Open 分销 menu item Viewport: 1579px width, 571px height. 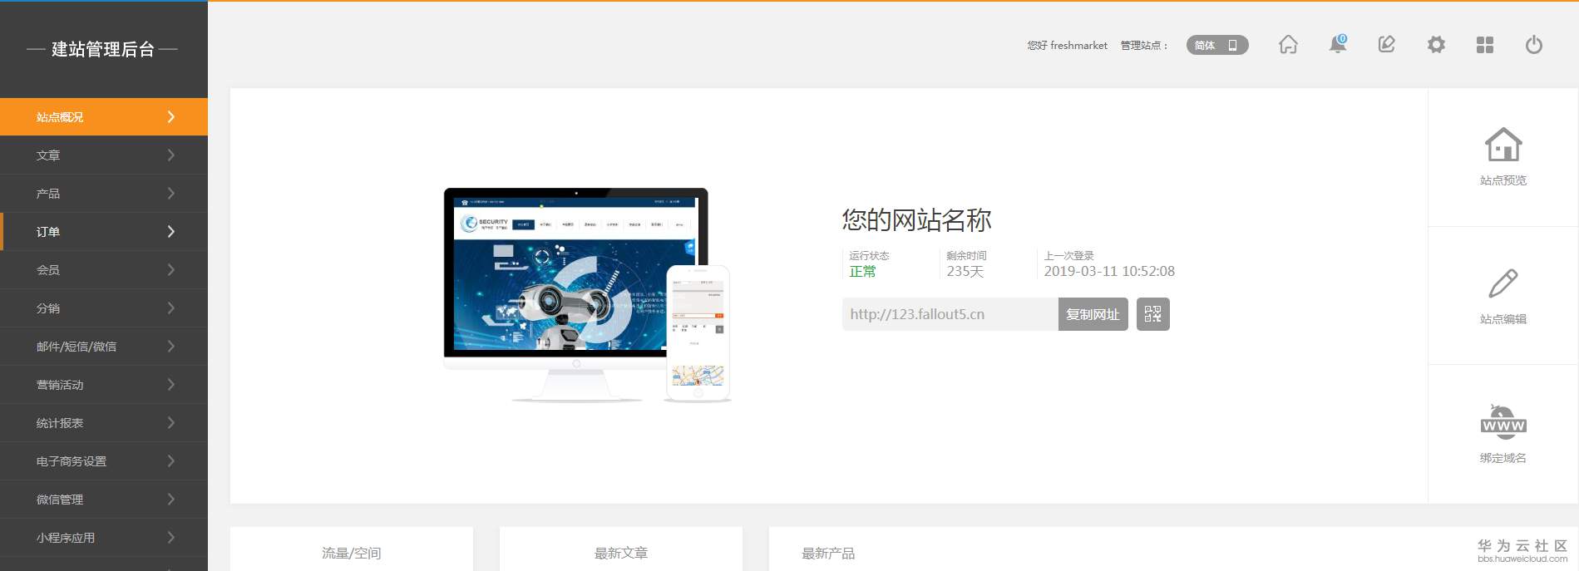pyautogui.click(x=104, y=308)
